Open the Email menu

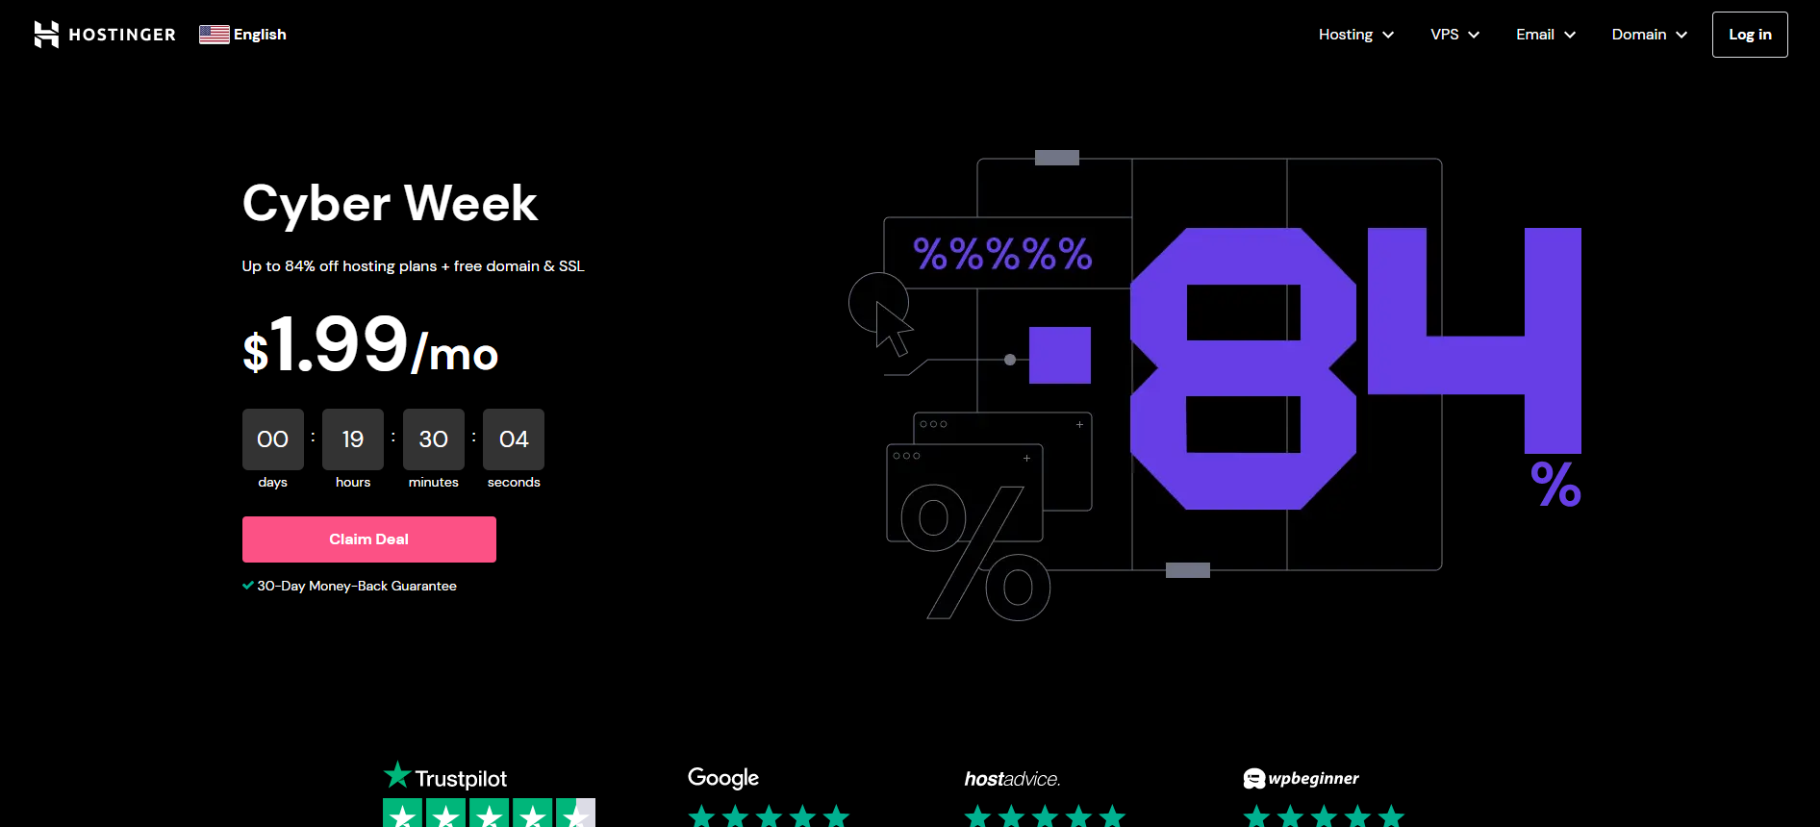(x=1535, y=35)
